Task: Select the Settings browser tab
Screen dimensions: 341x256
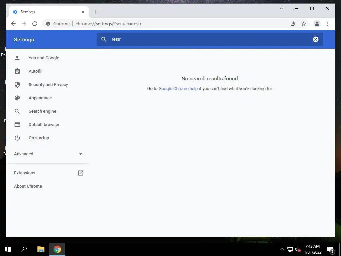Action: coord(49,12)
